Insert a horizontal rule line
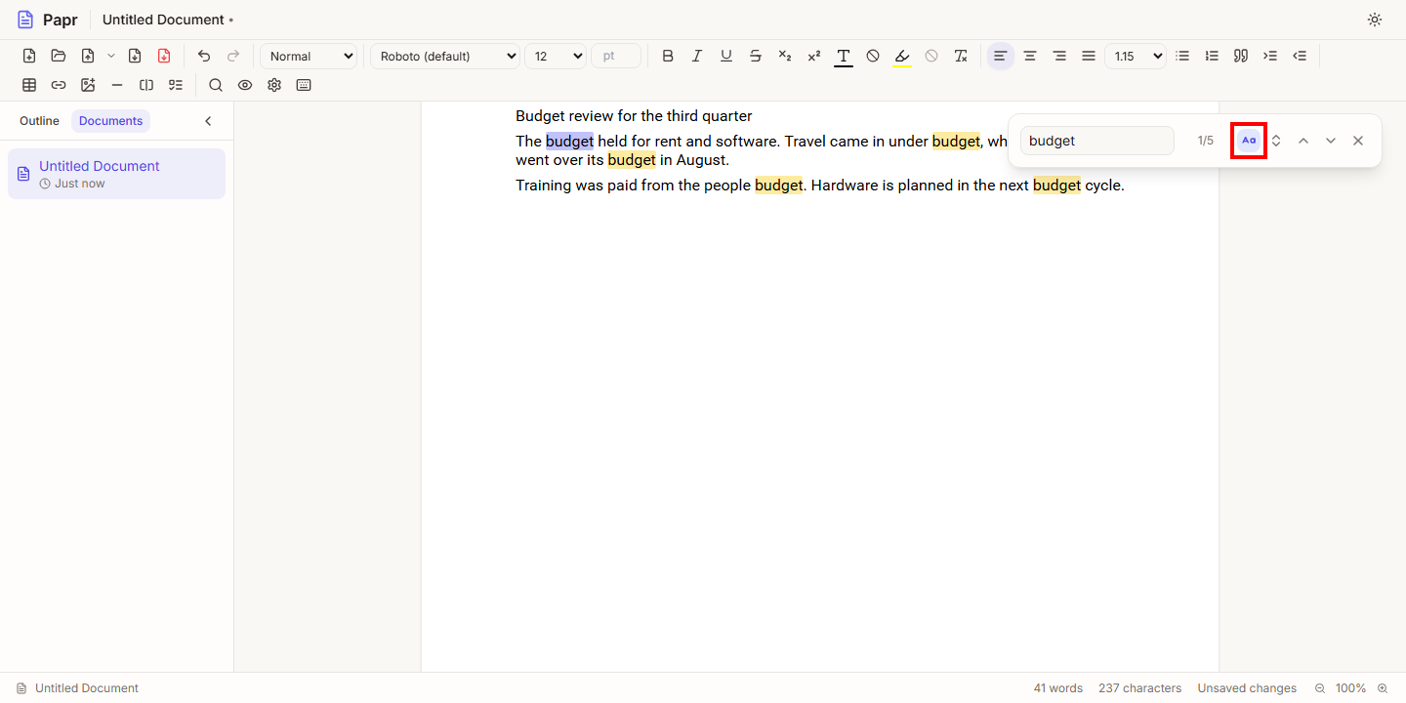The image size is (1406, 703). coord(117,85)
